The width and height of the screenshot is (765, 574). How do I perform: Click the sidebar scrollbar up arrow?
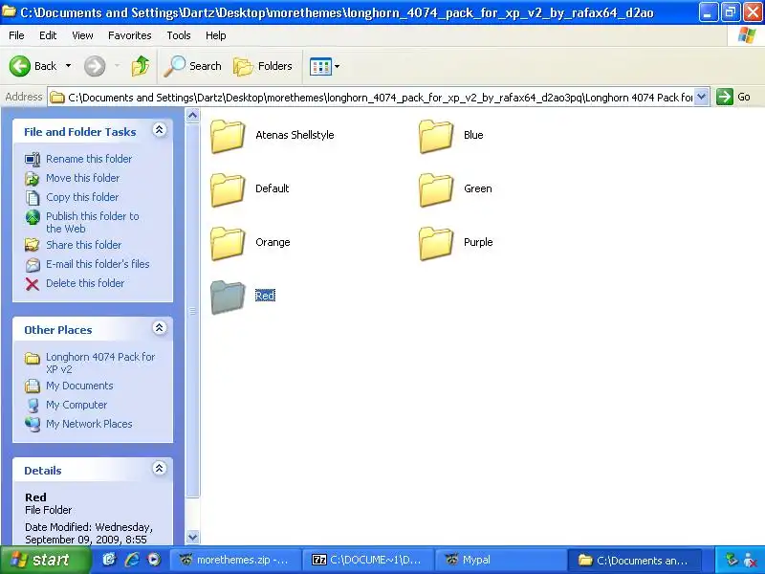193,116
